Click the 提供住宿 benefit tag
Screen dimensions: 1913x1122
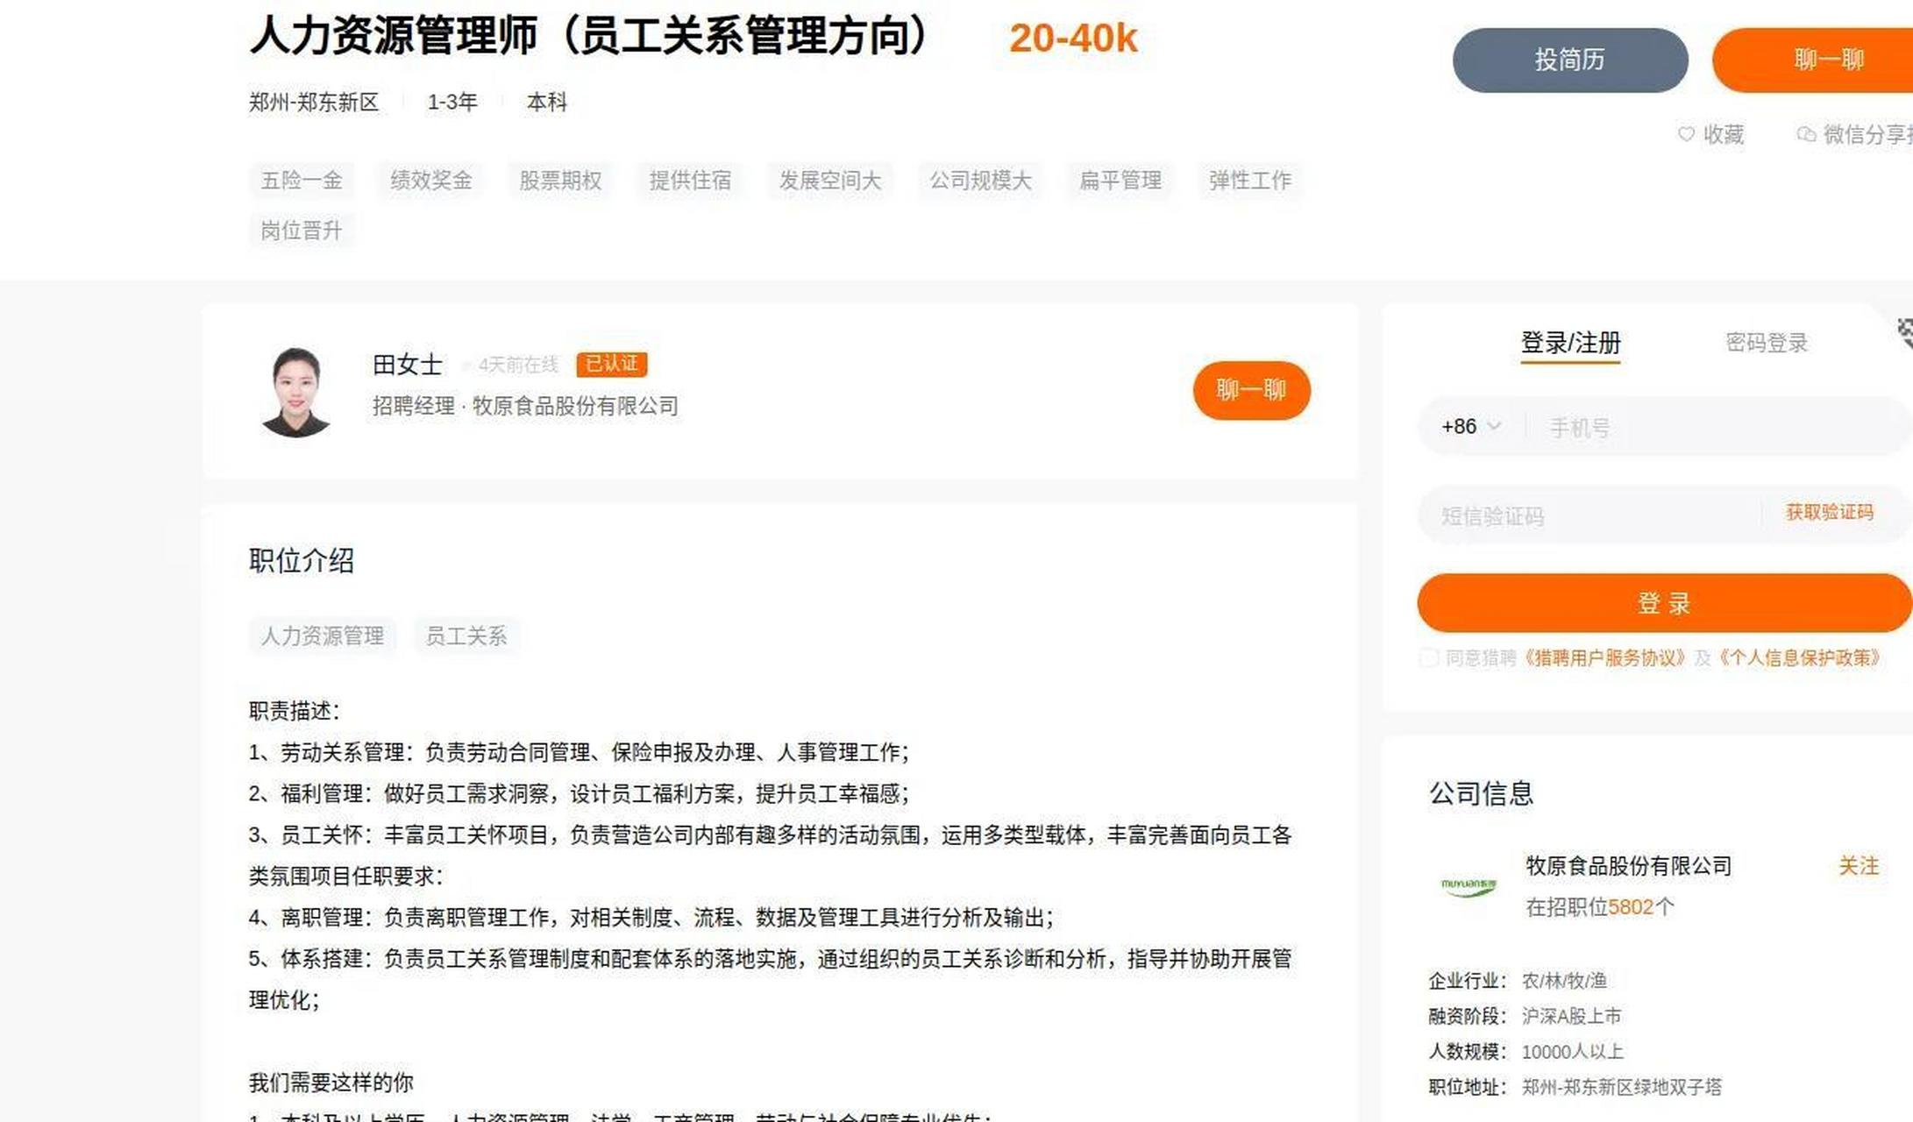(690, 180)
